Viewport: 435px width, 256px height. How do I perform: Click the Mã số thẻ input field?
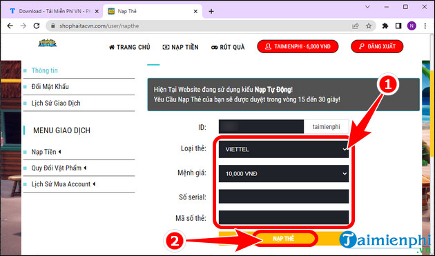284,217
